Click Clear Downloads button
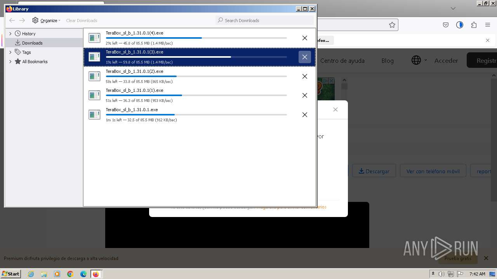This screenshot has width=497, height=279. (x=82, y=21)
